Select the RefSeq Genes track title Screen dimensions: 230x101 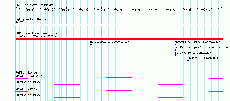[x=26, y=73]
